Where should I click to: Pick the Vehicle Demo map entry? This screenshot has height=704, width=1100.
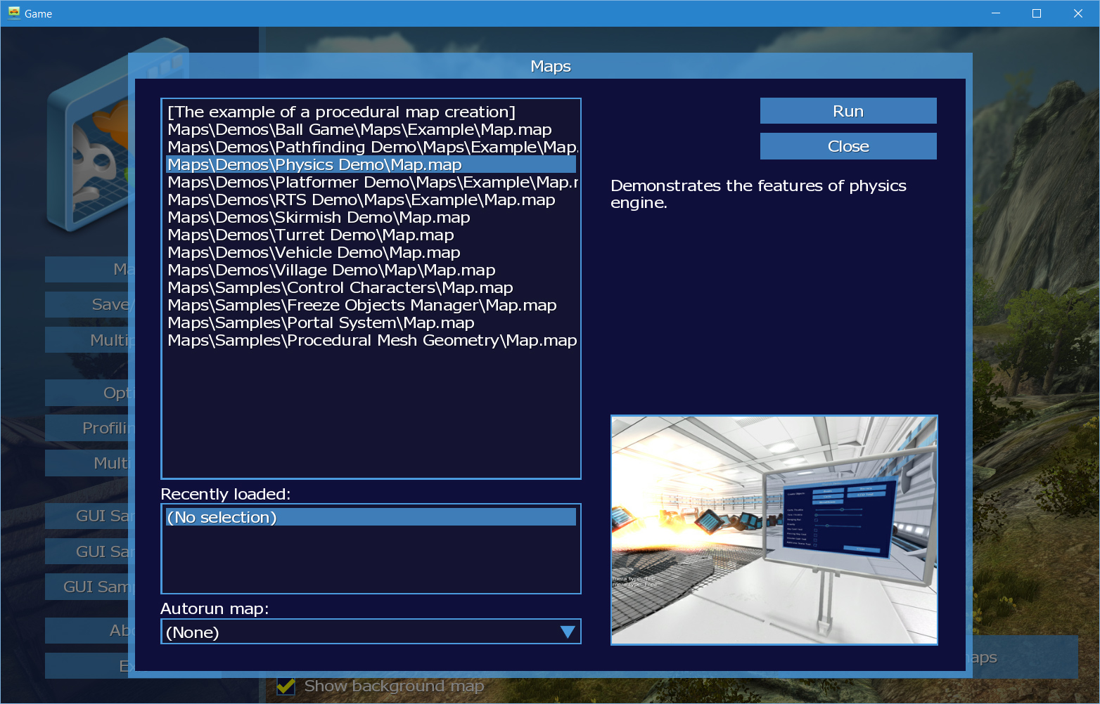314,253
